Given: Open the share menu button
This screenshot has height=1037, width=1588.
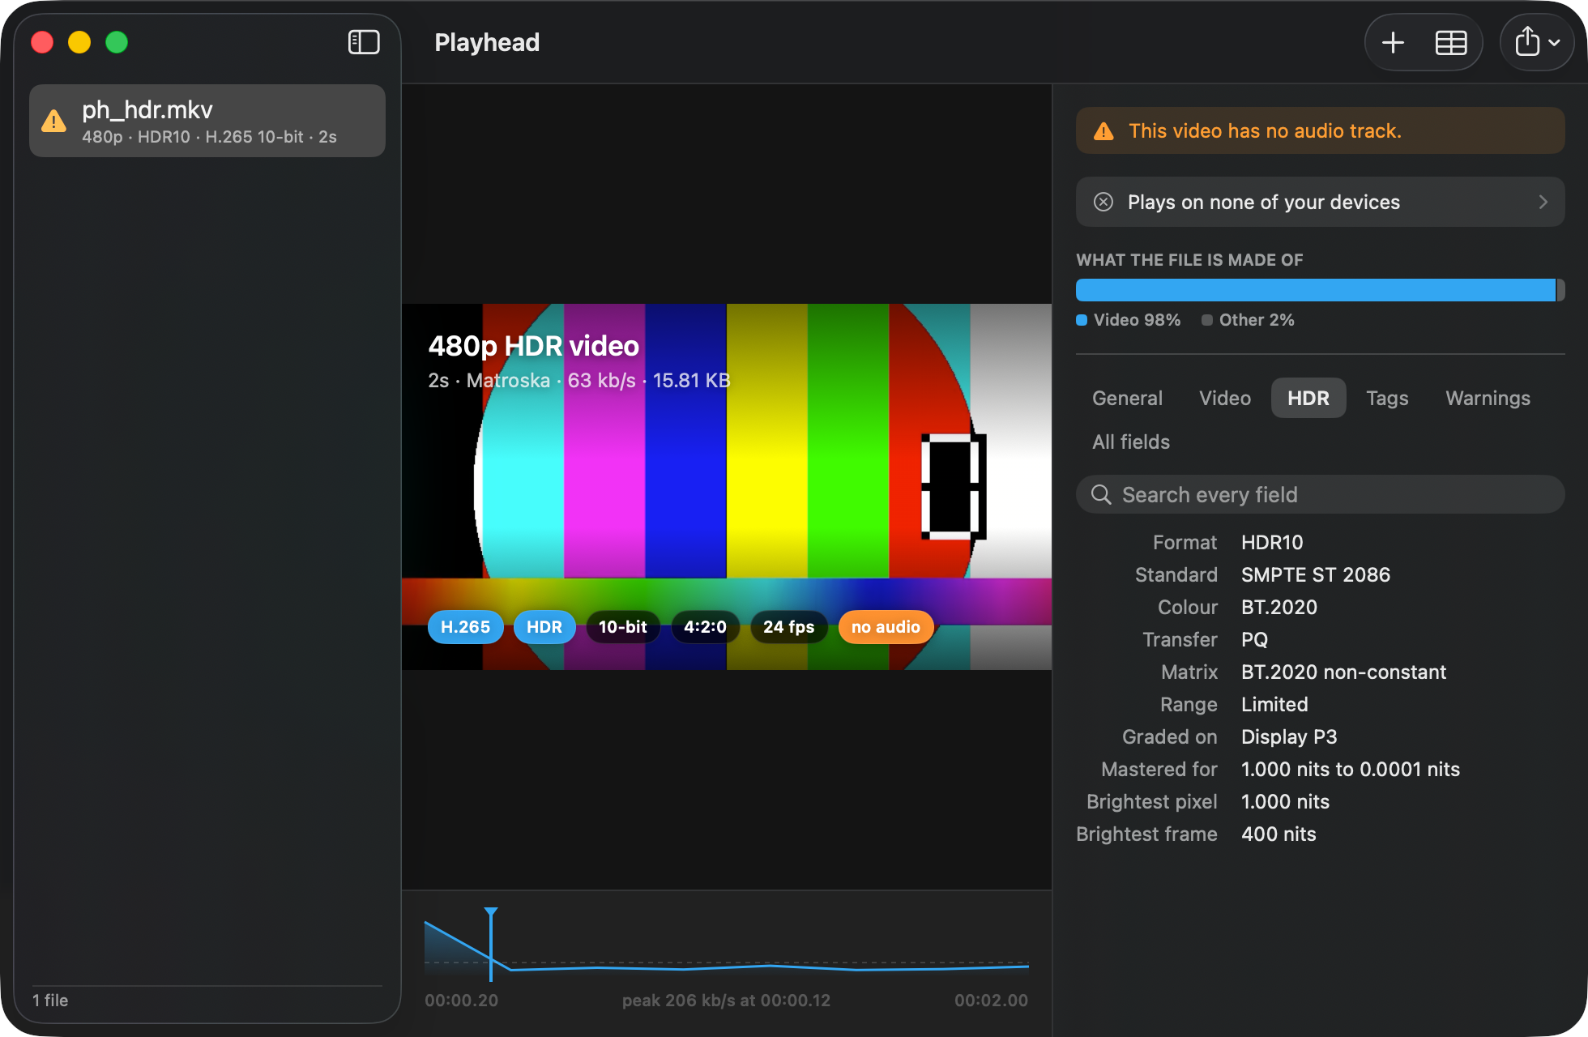Looking at the screenshot, I should coord(1537,42).
